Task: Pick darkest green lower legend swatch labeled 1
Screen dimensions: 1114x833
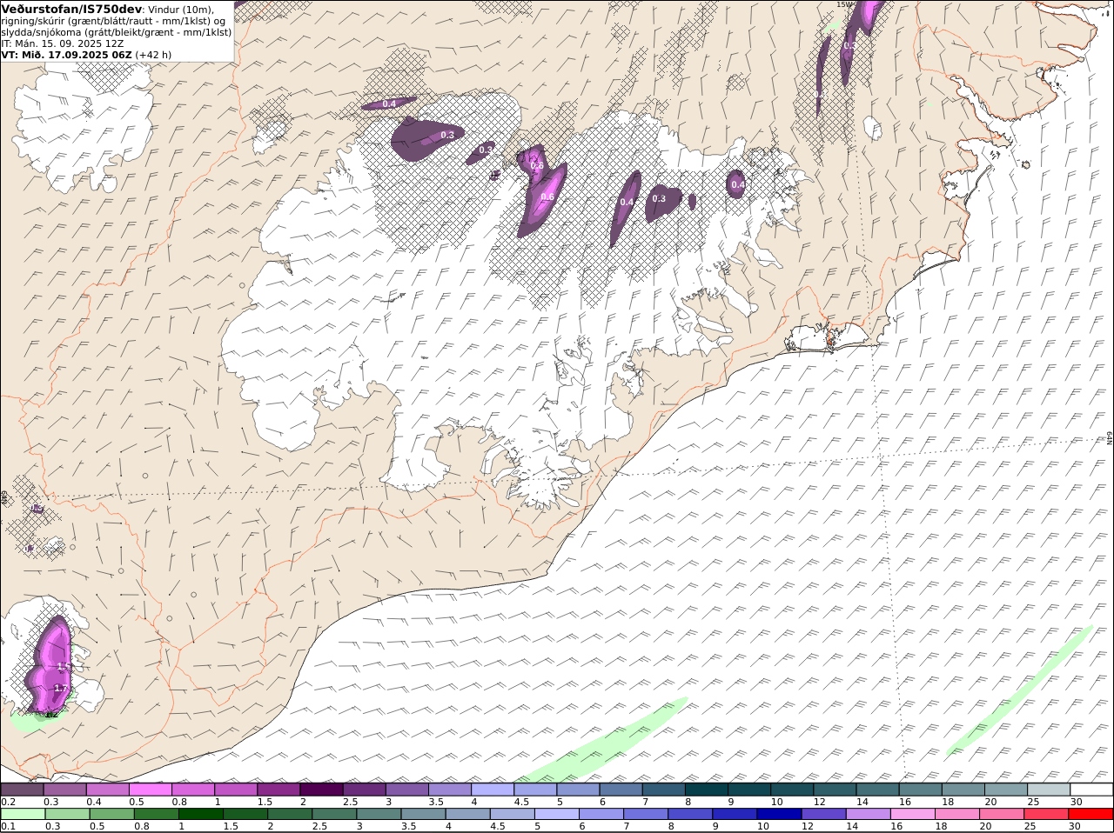Action: pyautogui.click(x=201, y=815)
